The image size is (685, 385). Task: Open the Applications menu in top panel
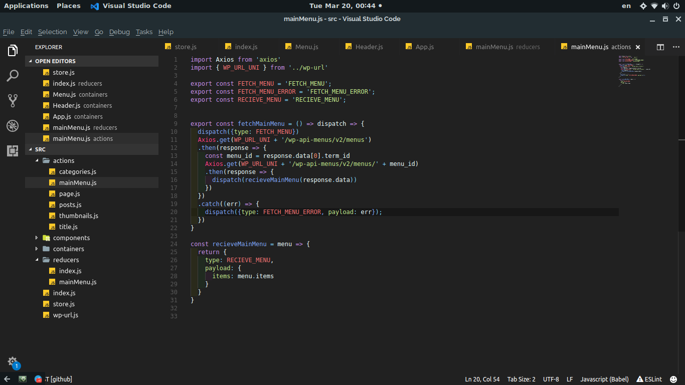pyautogui.click(x=26, y=6)
